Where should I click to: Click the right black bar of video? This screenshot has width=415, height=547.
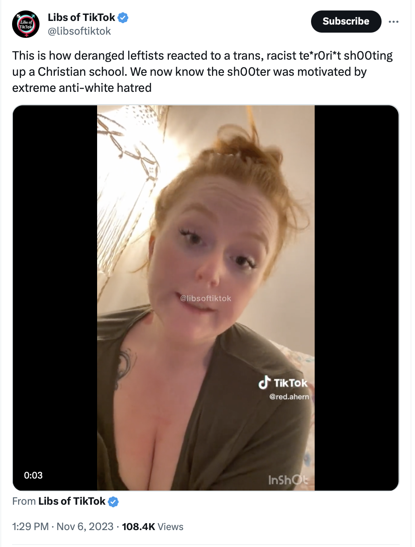coord(356,298)
